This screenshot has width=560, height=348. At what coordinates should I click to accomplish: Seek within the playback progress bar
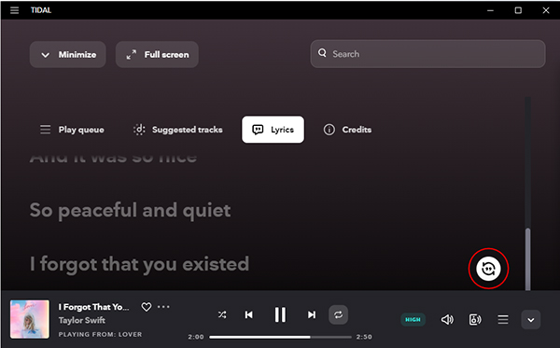point(280,337)
